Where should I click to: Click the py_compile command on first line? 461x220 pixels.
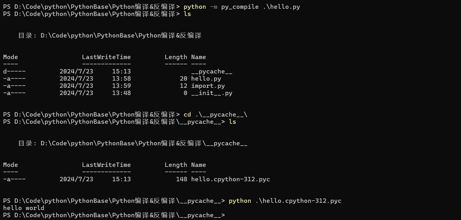[242, 7]
